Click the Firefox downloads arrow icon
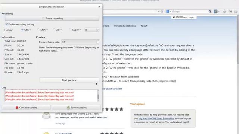This screenshot has height=134, width=239. (x=224, y=12)
